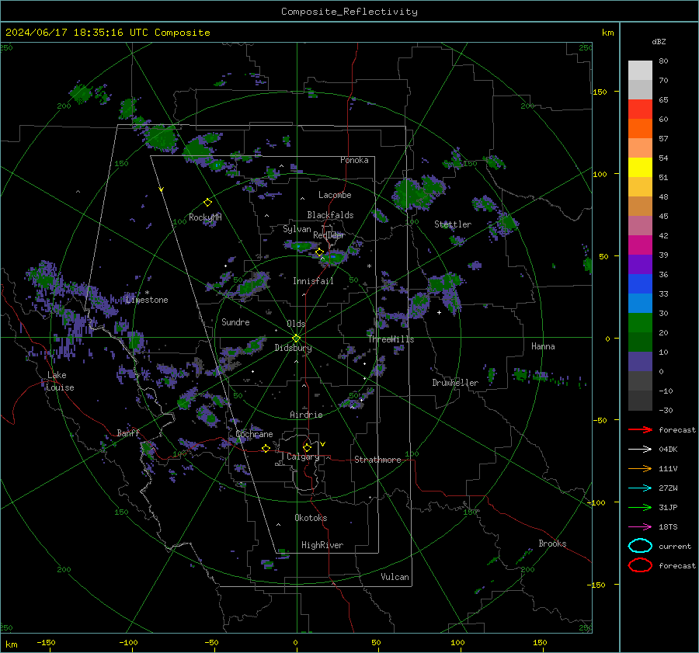Image resolution: width=699 pixels, height=653 pixels.
Task: Click the Vulcan city label
Action: coord(395,577)
